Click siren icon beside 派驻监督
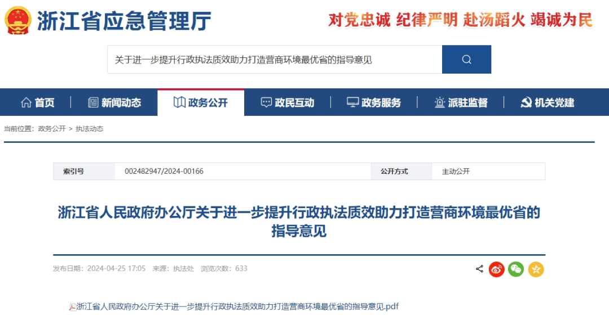 coord(440,102)
